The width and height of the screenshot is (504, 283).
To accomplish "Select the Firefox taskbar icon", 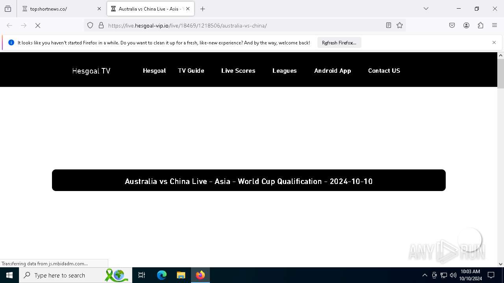I will click(x=200, y=275).
